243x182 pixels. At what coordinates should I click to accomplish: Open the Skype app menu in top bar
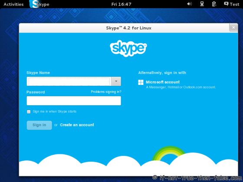[39, 4]
